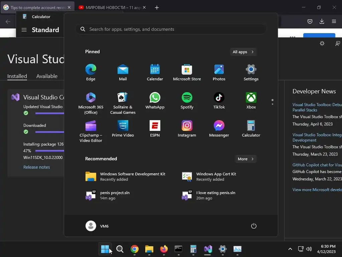342x257 pixels.
Task: Click the power button in Start menu
Action: (254, 226)
